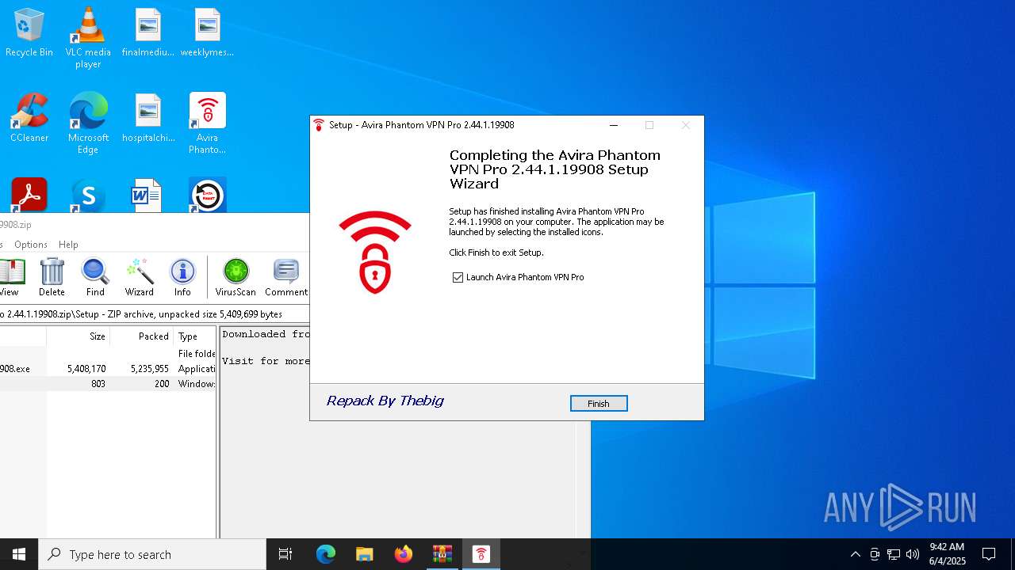
Task: Click Comment tool in WinRAR toolbar
Action: click(286, 277)
